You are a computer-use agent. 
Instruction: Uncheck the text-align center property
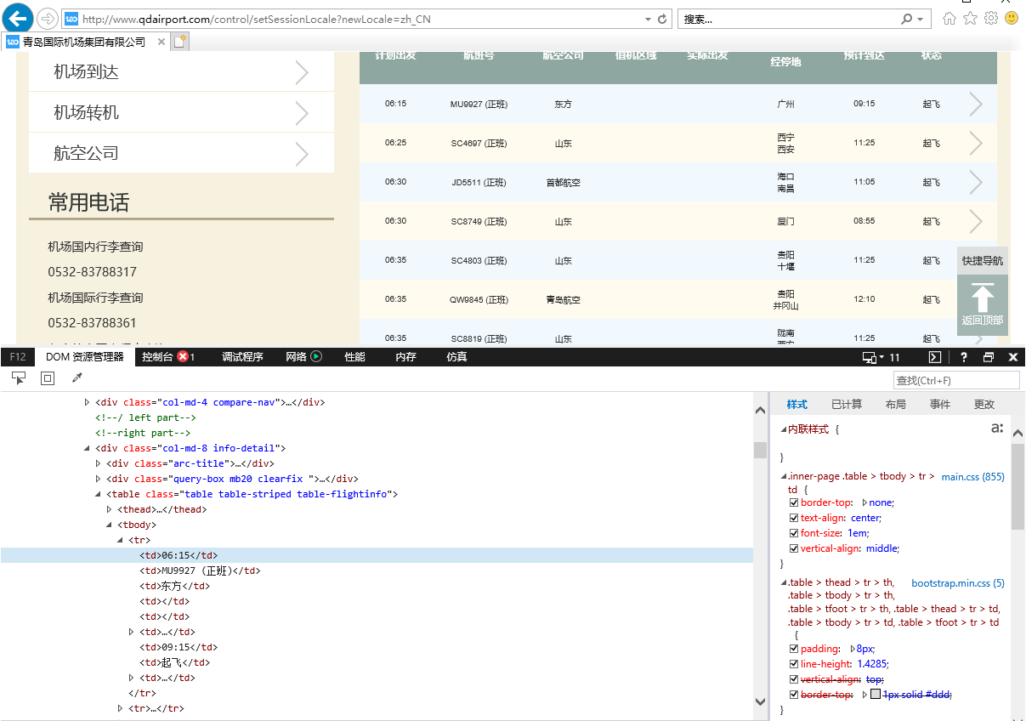coord(794,518)
